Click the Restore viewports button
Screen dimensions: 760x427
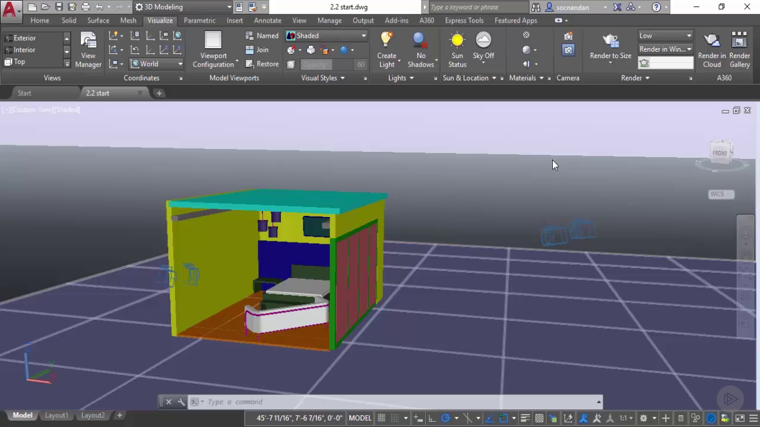click(262, 64)
